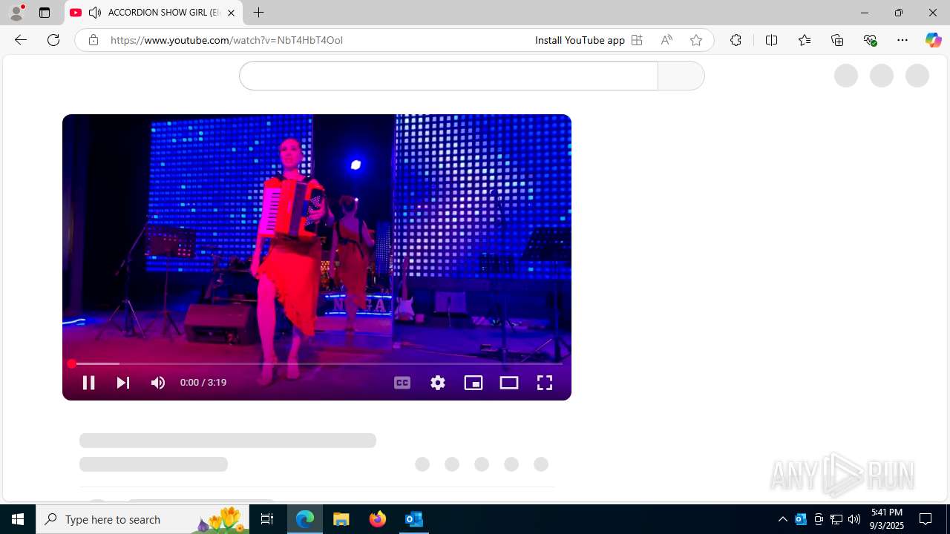Open the browser profile icon
950x534 pixels.
tap(16, 13)
